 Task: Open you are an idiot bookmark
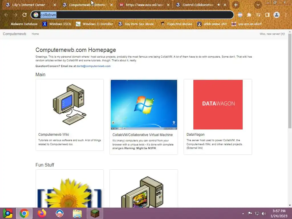click(246, 24)
